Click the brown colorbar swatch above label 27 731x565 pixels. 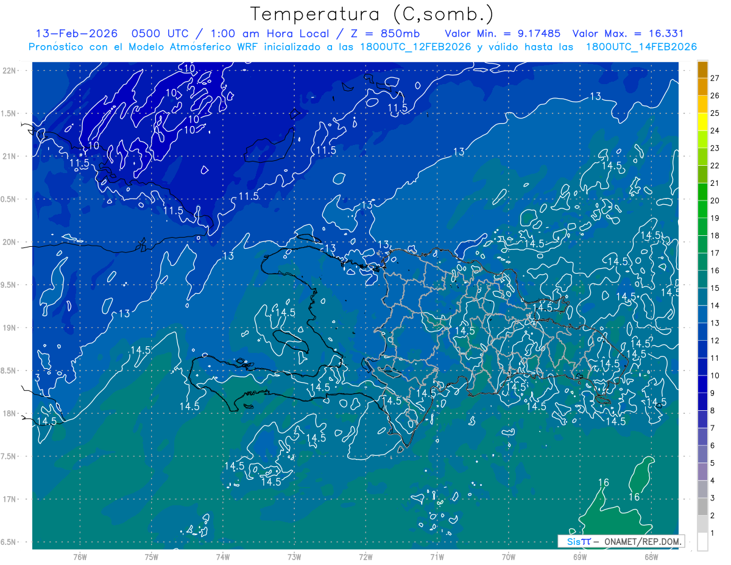(x=702, y=69)
